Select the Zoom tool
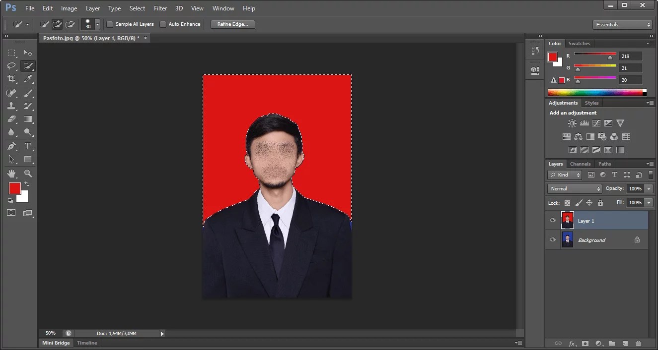The height and width of the screenshot is (350, 658). point(28,174)
